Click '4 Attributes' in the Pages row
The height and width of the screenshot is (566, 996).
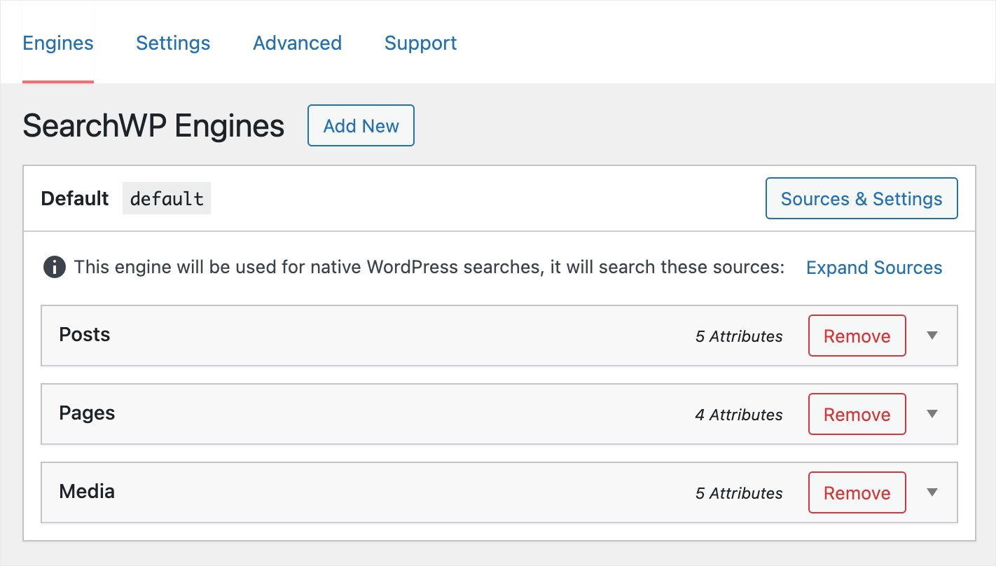[x=739, y=415]
